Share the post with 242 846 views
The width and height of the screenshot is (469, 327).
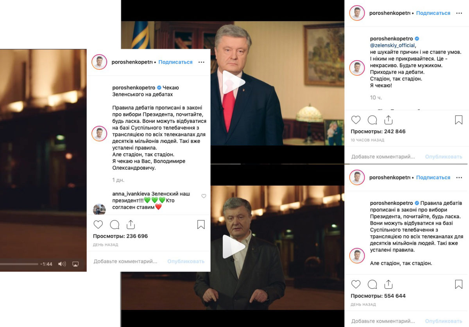point(388,120)
